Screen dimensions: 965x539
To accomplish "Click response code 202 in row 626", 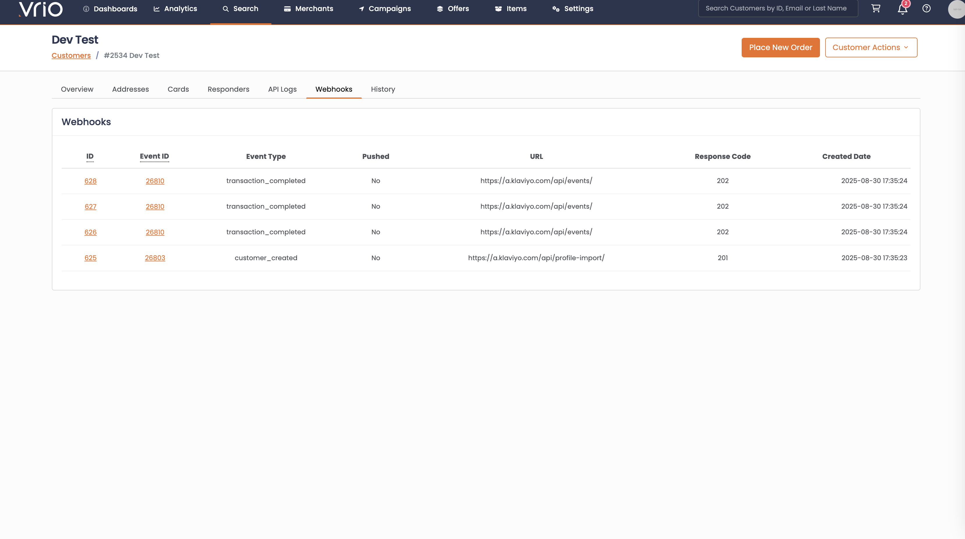I will [x=723, y=232].
